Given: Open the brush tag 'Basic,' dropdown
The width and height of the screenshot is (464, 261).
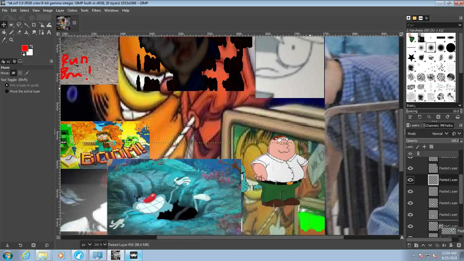Looking at the screenshot, I should pos(434,106).
